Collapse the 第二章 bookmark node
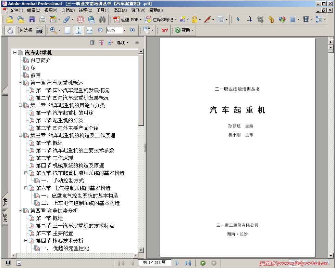This screenshot has height=268, width=335. tap(20, 105)
